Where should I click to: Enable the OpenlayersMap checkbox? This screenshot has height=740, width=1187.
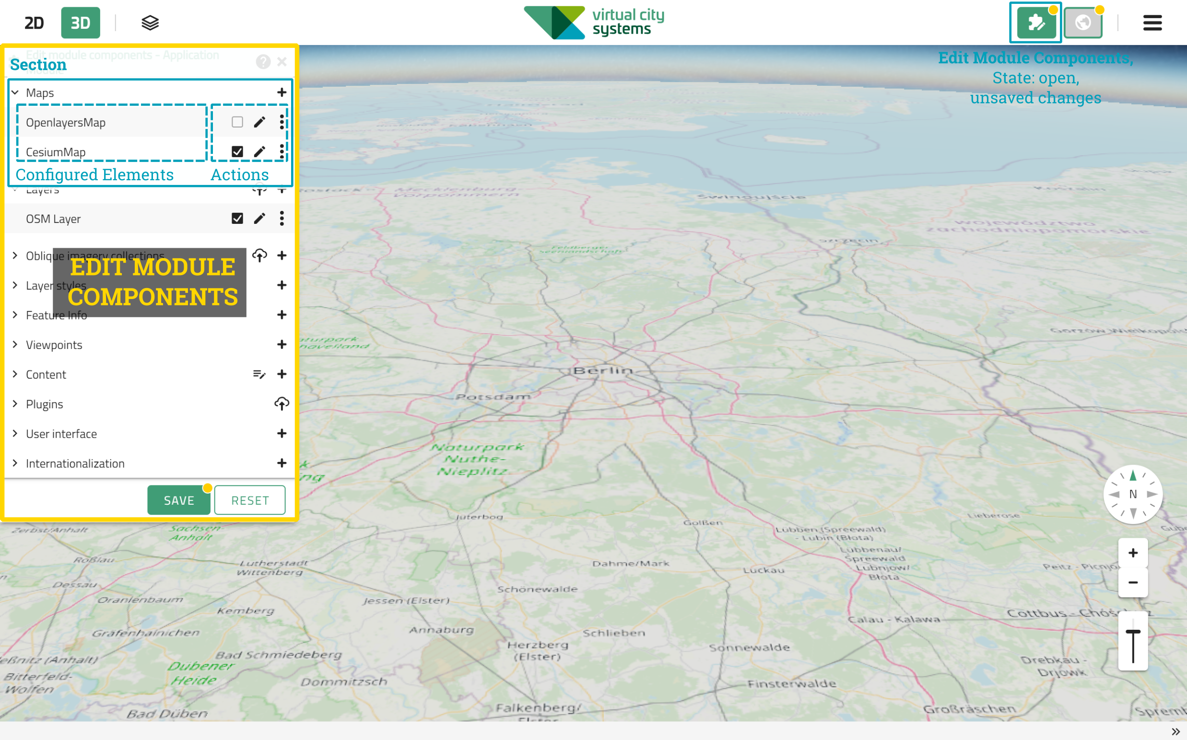click(237, 122)
